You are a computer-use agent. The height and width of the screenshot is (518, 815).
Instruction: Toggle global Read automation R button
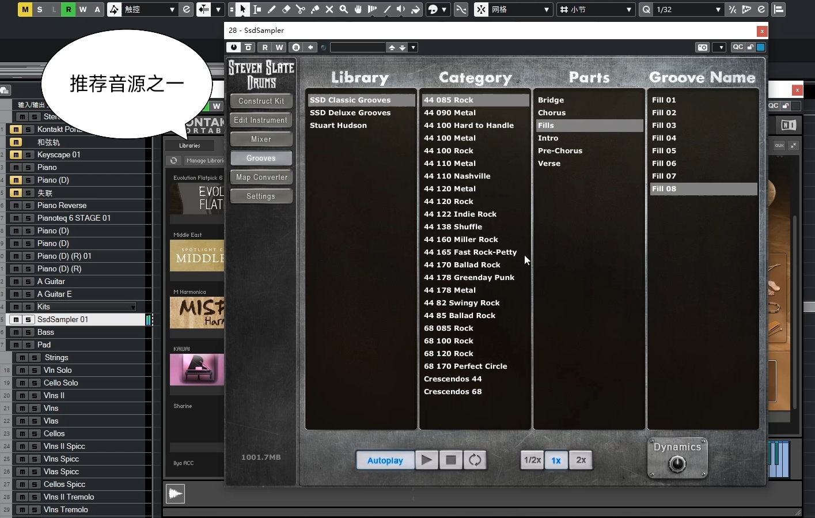point(69,9)
